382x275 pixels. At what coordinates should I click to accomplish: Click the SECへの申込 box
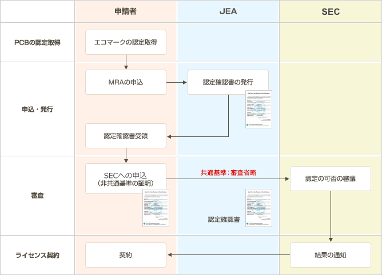(126, 179)
